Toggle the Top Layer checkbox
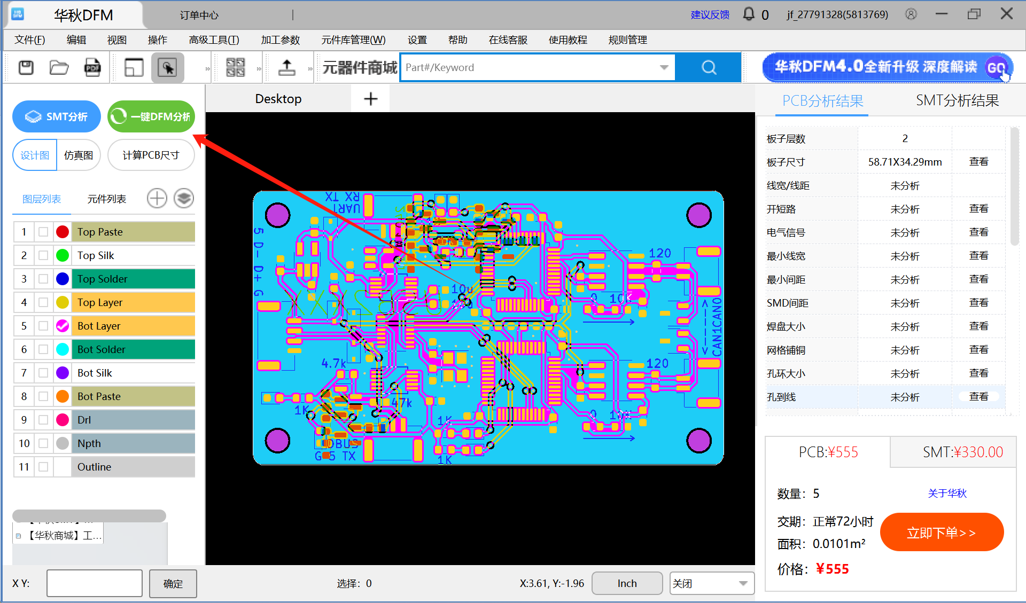 click(43, 302)
